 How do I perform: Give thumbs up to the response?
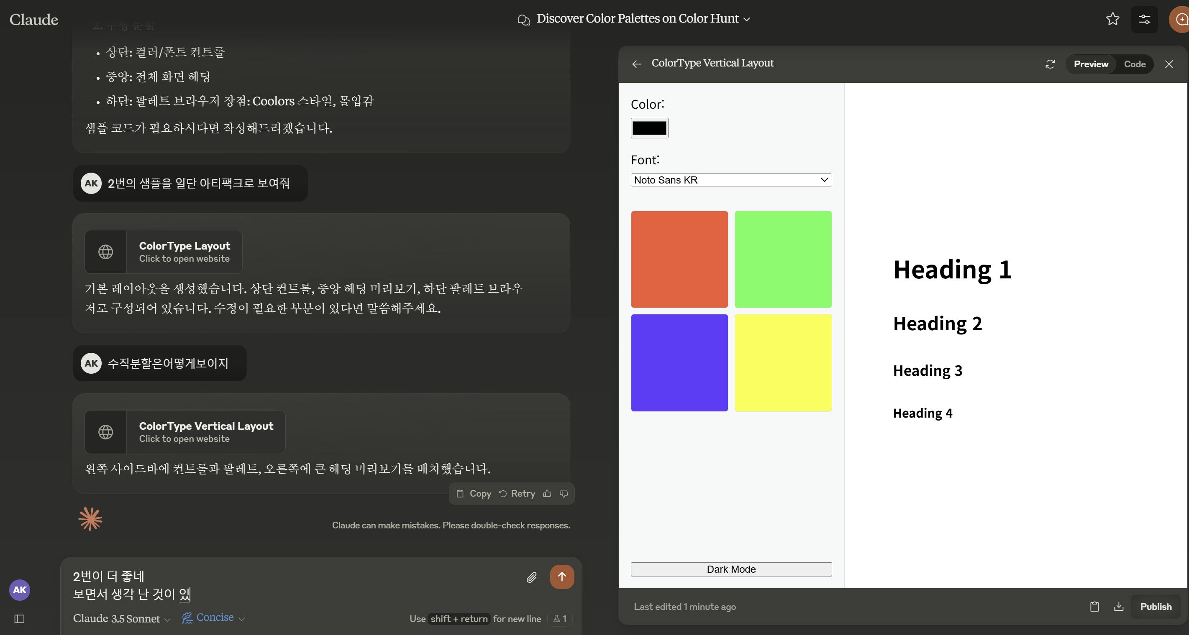point(547,493)
